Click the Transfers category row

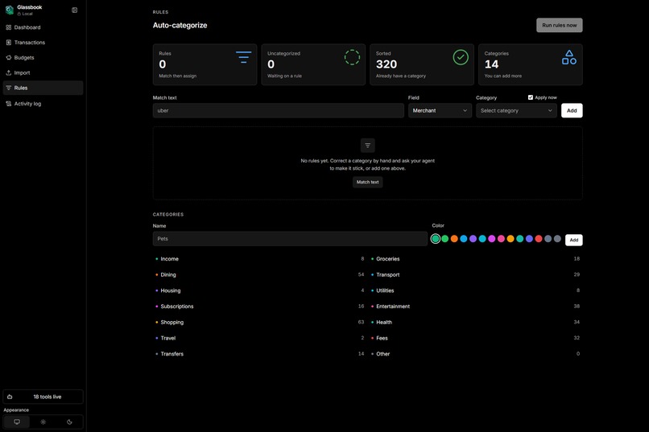pos(259,354)
